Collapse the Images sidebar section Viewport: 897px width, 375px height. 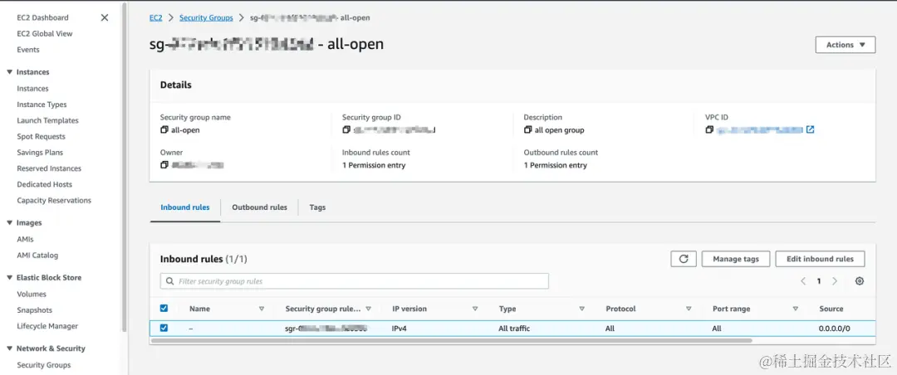pos(9,223)
